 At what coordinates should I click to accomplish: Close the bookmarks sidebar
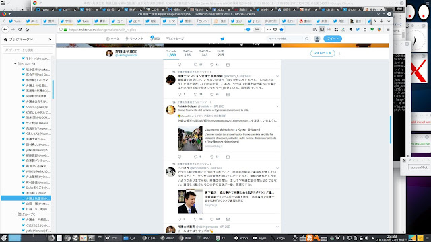tap(50, 40)
